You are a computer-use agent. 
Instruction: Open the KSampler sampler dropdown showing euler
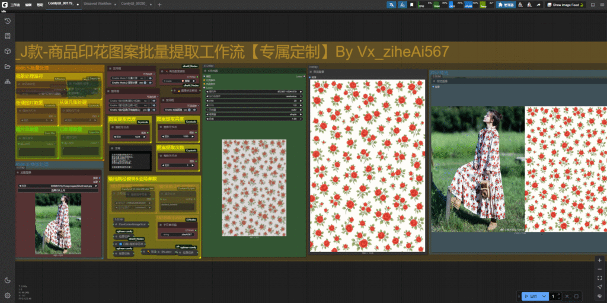[x=254, y=110]
